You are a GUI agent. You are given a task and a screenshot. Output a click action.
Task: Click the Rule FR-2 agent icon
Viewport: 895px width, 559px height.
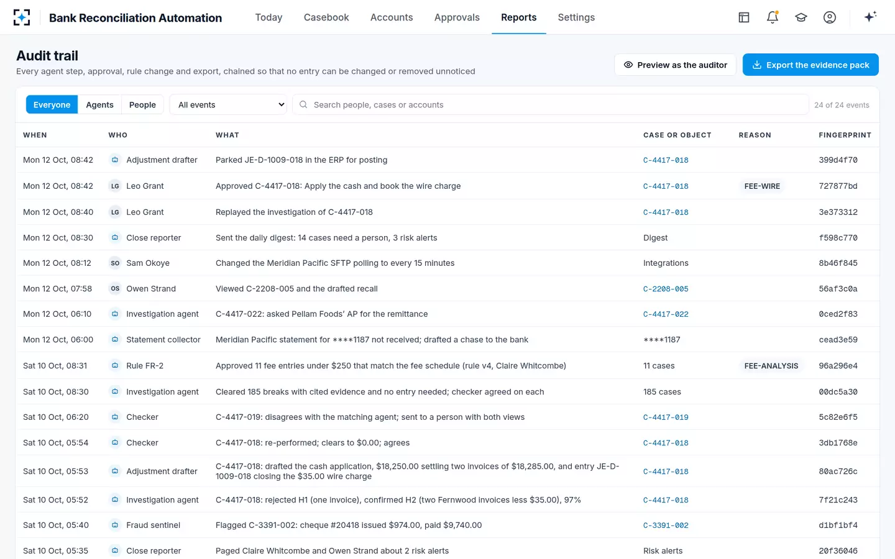pyautogui.click(x=115, y=365)
